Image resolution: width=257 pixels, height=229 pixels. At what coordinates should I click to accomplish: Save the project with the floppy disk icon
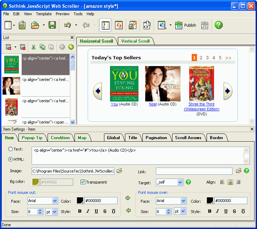click(x=52, y=25)
